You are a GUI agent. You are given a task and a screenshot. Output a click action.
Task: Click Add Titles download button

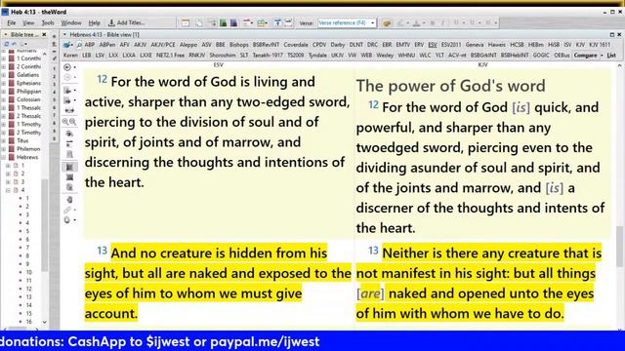tap(127, 23)
